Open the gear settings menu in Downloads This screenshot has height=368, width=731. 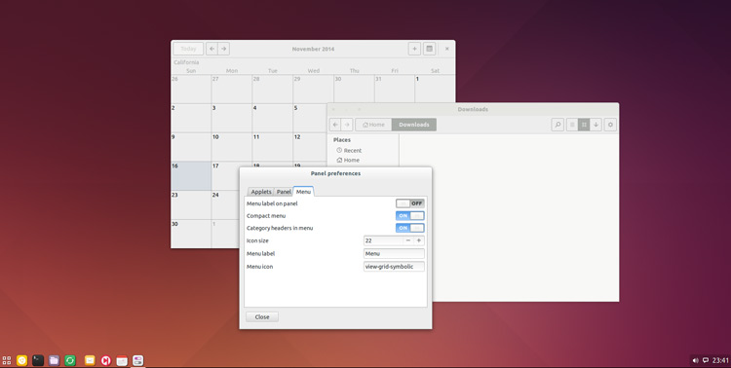click(610, 125)
